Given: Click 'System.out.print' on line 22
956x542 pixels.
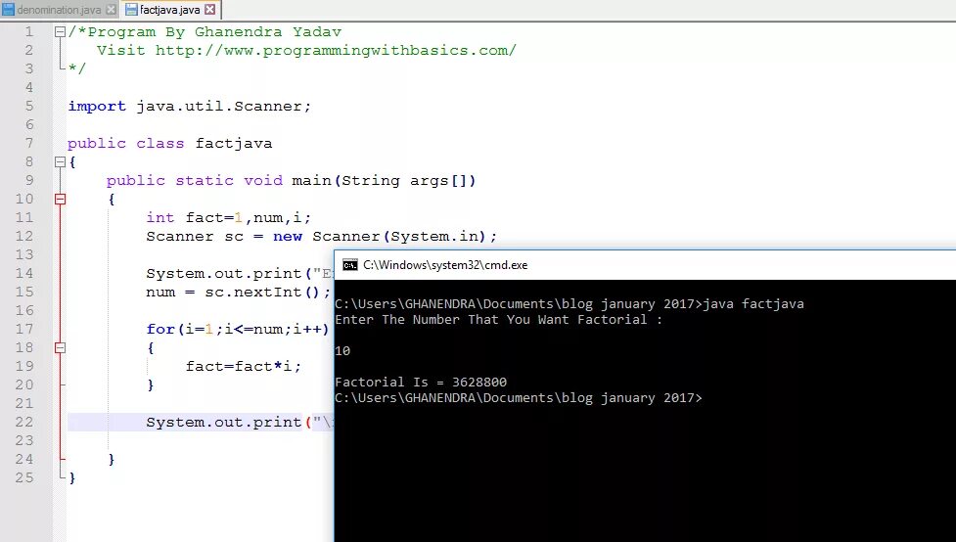Looking at the screenshot, I should 224,423.
